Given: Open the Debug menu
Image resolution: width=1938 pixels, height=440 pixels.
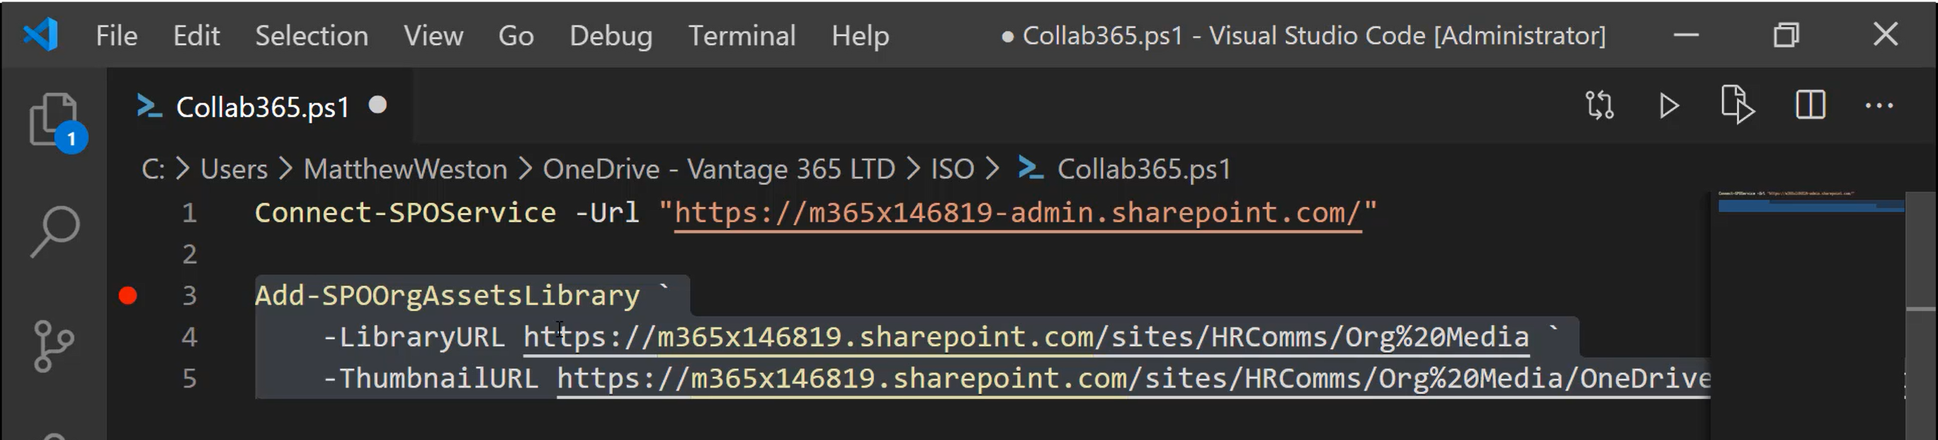Looking at the screenshot, I should click(611, 35).
